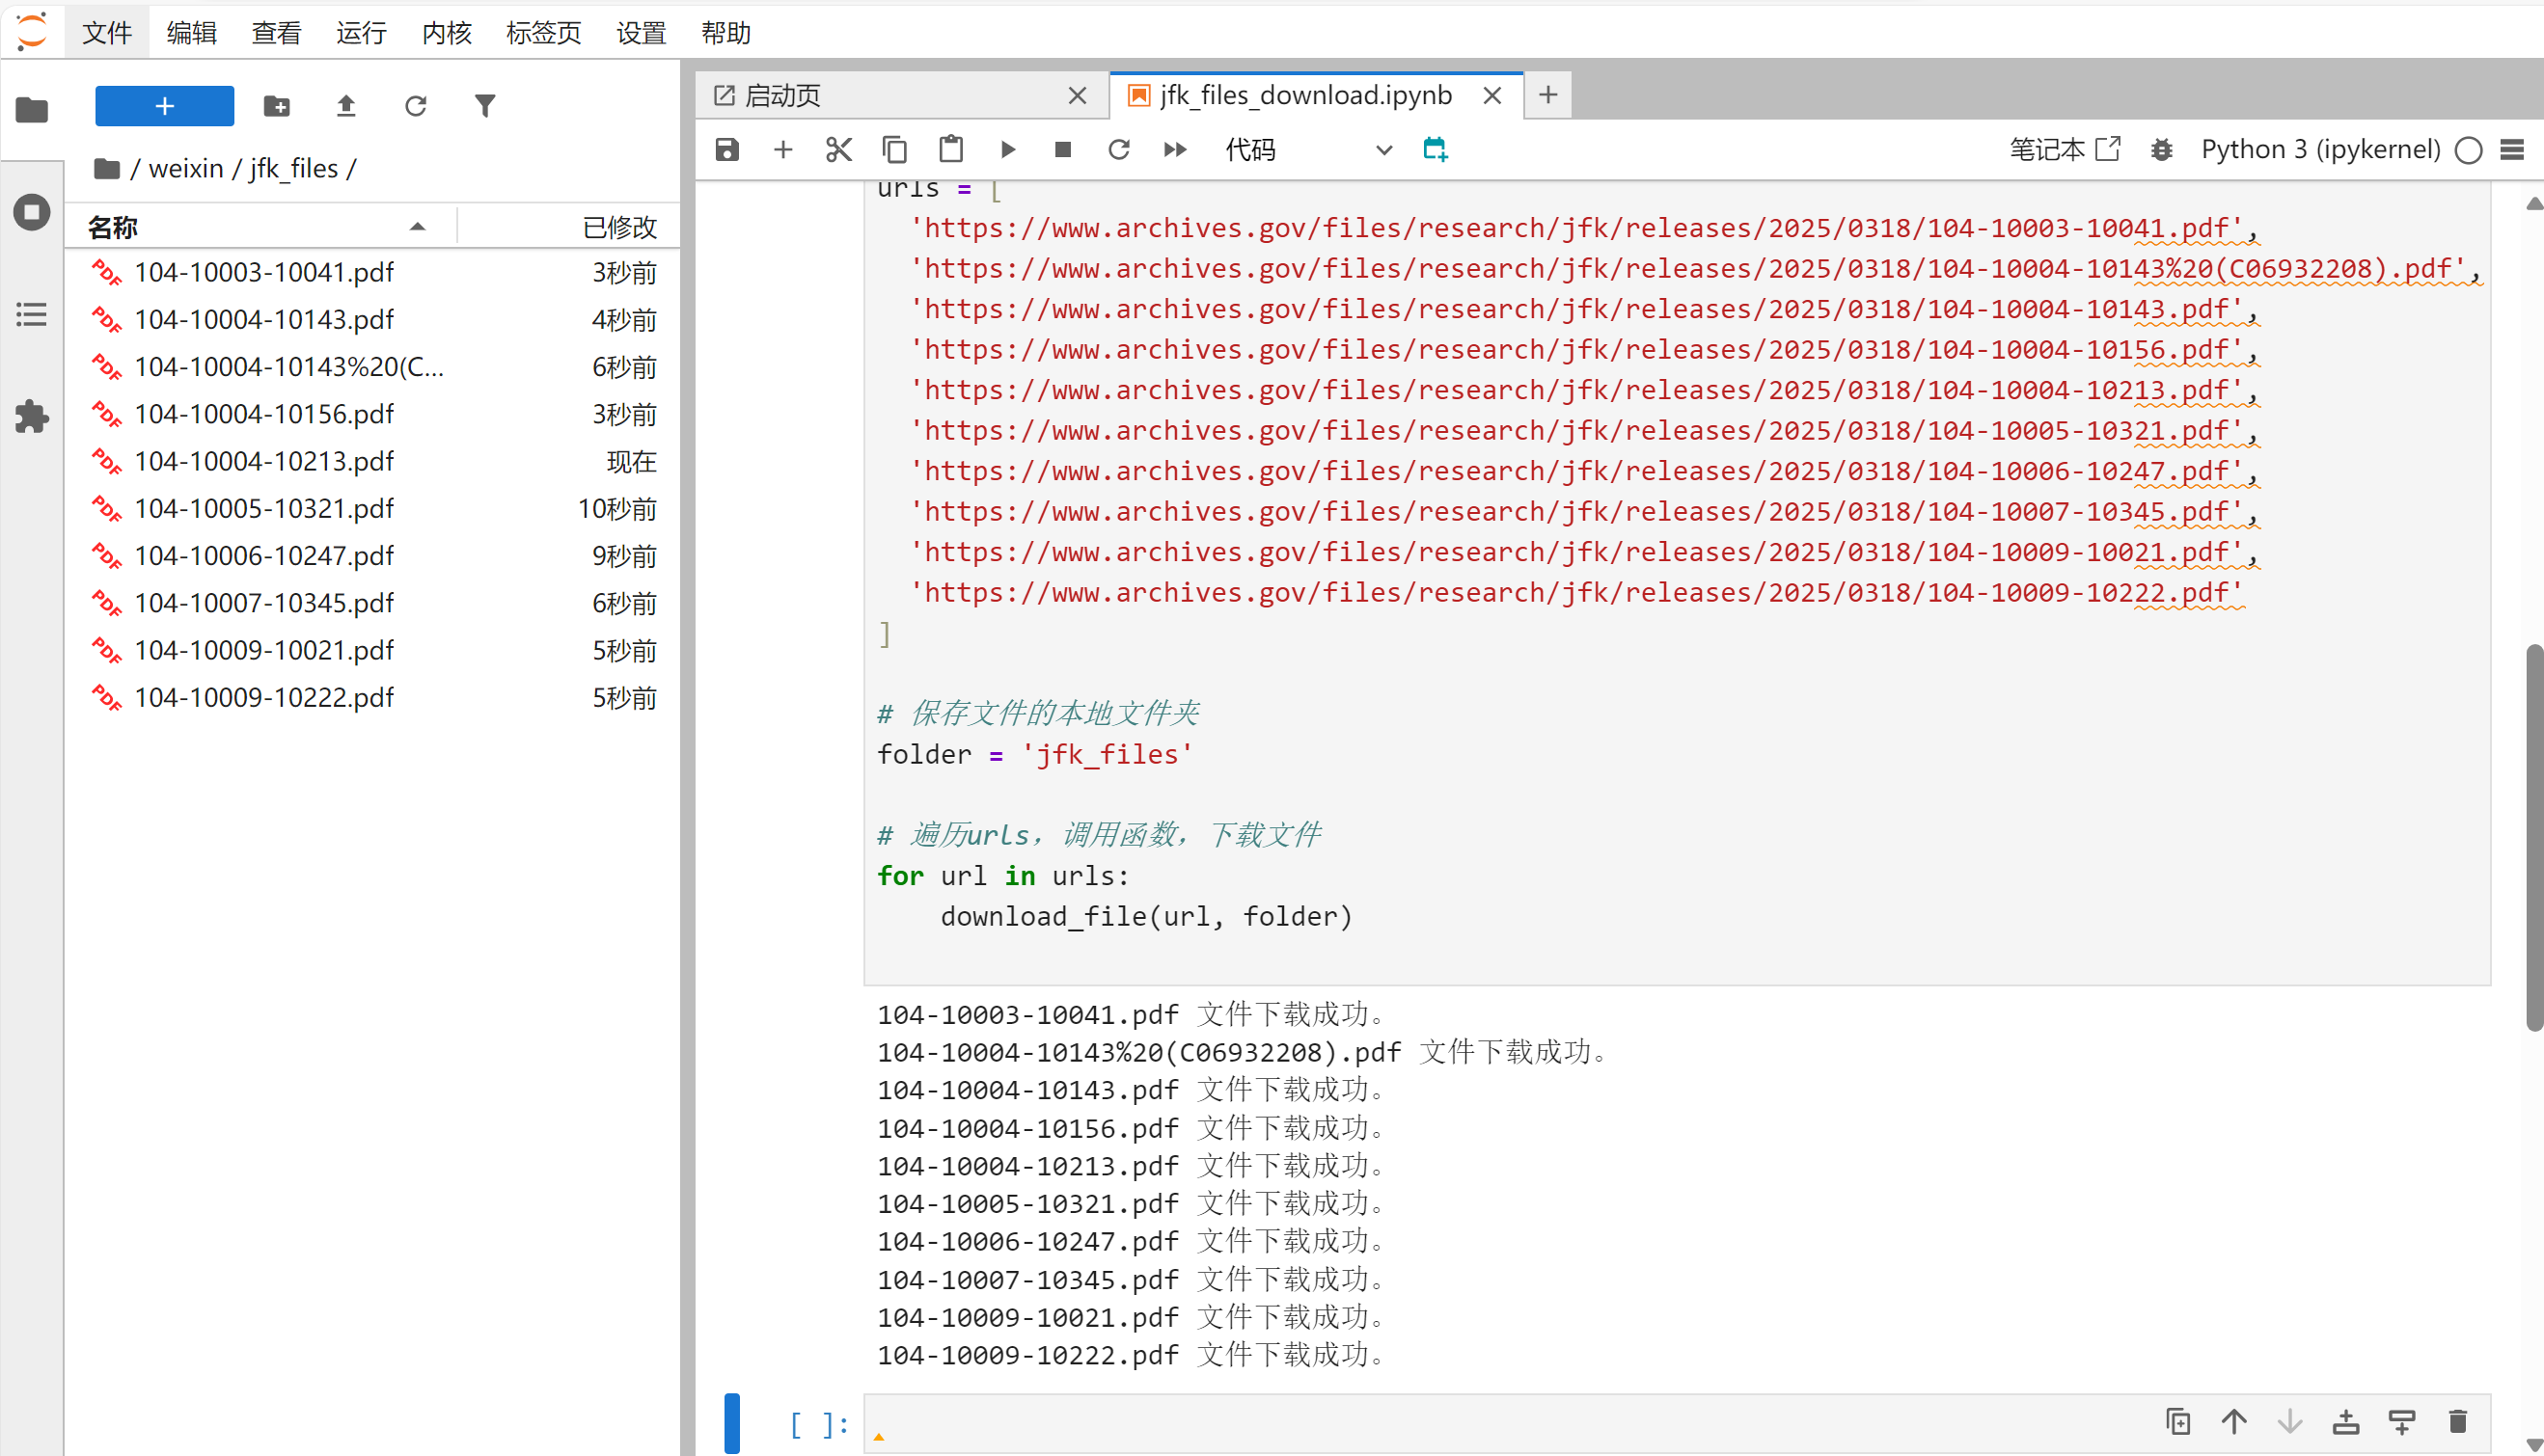Cut the selected cell with the scissors icon
Image resolution: width=2544 pixels, height=1456 pixels.
838,150
